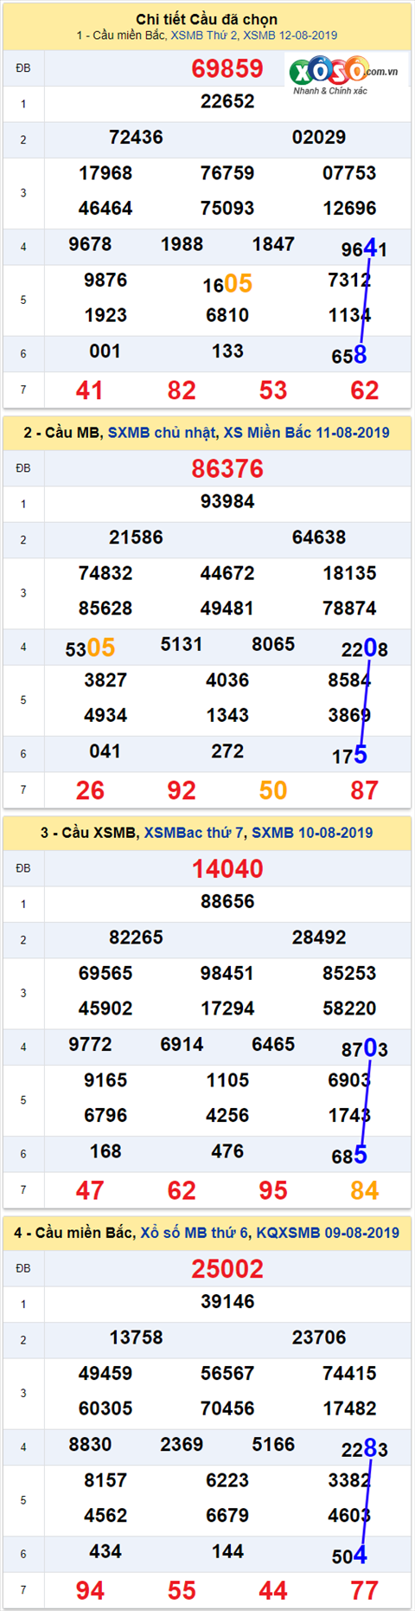This screenshot has height=1611, width=415.
Task: Select fourth prize number 5131
Action: click(182, 644)
